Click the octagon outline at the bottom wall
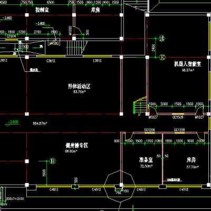The image size is (211, 211). pos(120,186)
